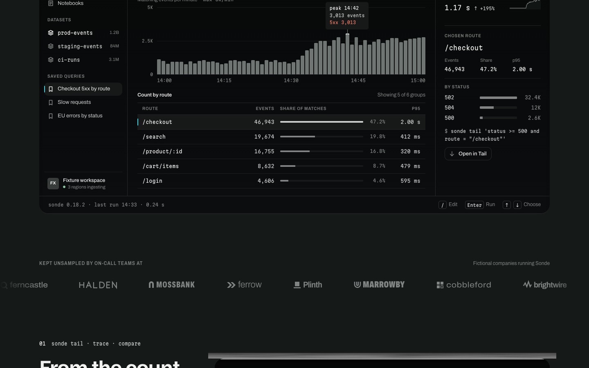The width and height of the screenshot is (589, 368).
Task: Click the prod-events dataset stack icon
Action: point(51,33)
